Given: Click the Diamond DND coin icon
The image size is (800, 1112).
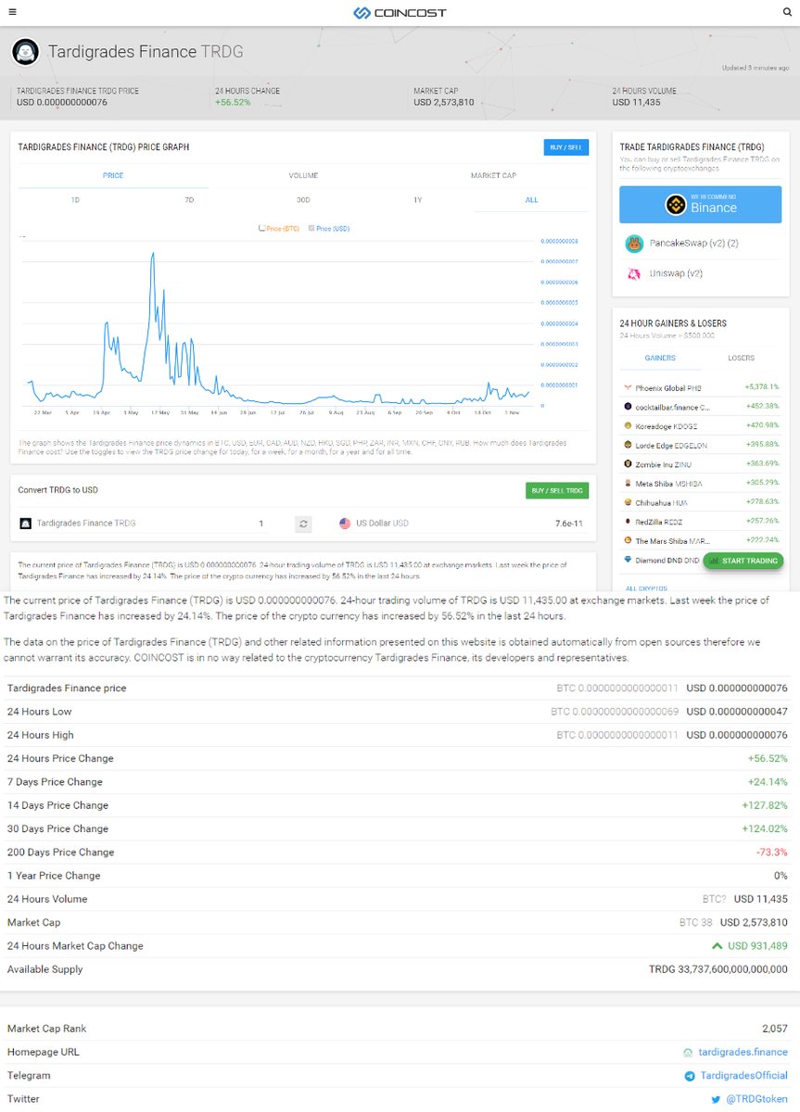Looking at the screenshot, I should pos(628,560).
